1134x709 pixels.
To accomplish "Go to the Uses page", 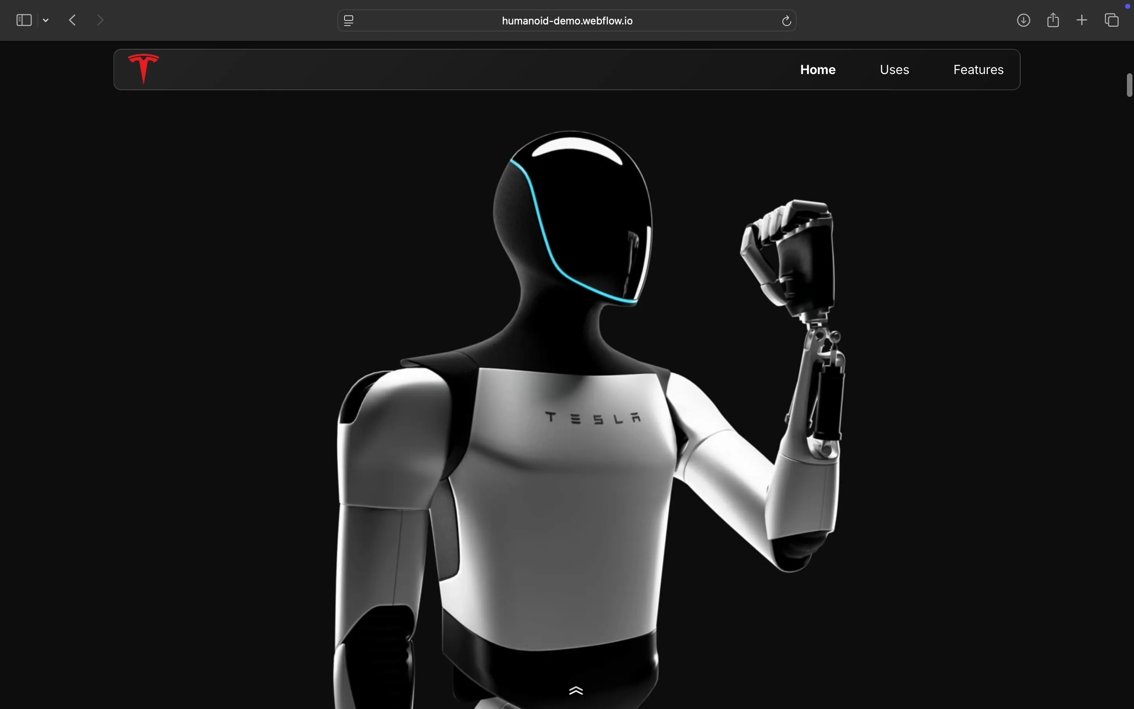I will click(895, 70).
